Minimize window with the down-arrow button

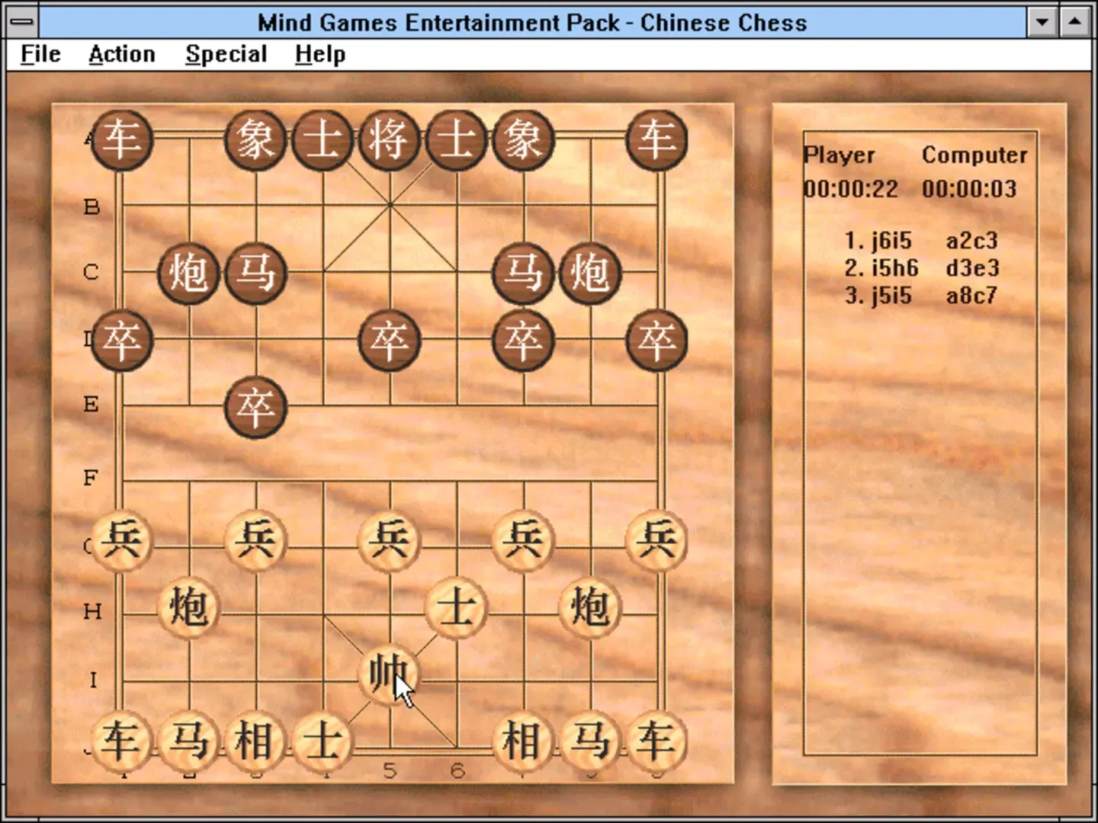(x=1042, y=21)
